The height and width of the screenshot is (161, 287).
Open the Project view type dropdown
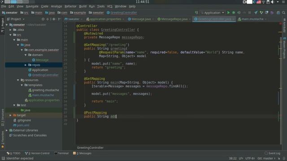16,19
